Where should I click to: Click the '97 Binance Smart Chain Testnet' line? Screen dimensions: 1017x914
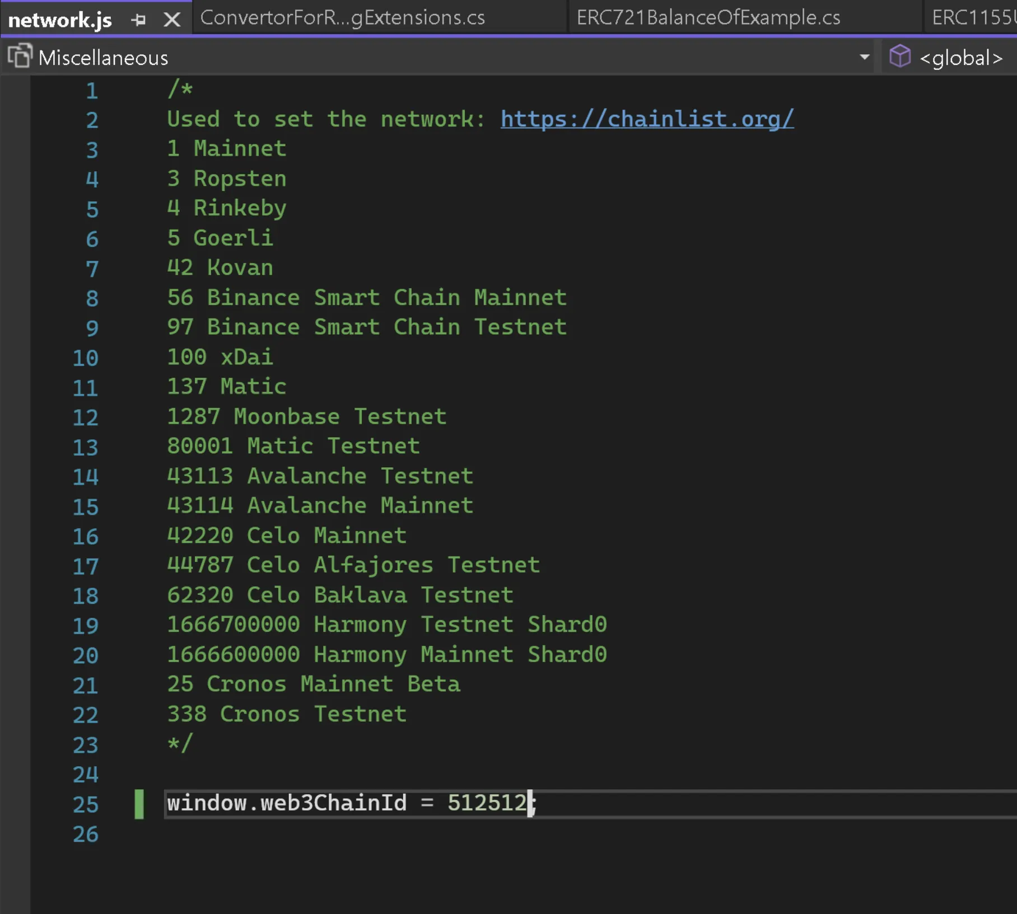pyautogui.click(x=367, y=327)
